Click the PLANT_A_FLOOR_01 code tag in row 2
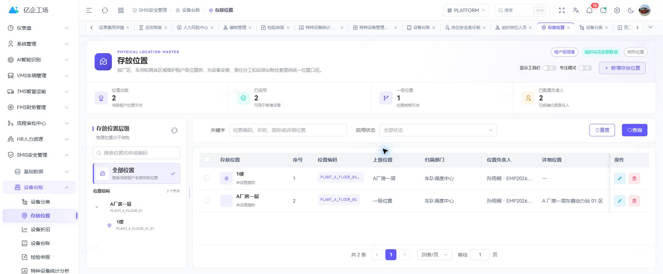Image resolution: width=663 pixels, height=274 pixels. [338, 199]
